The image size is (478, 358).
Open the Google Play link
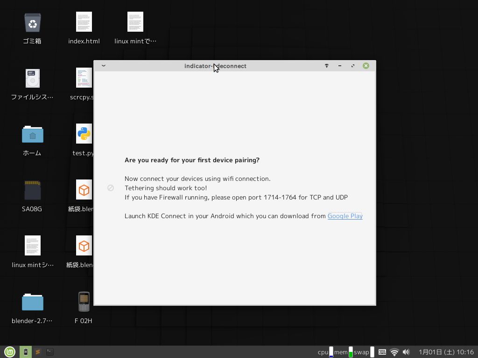[x=345, y=216]
